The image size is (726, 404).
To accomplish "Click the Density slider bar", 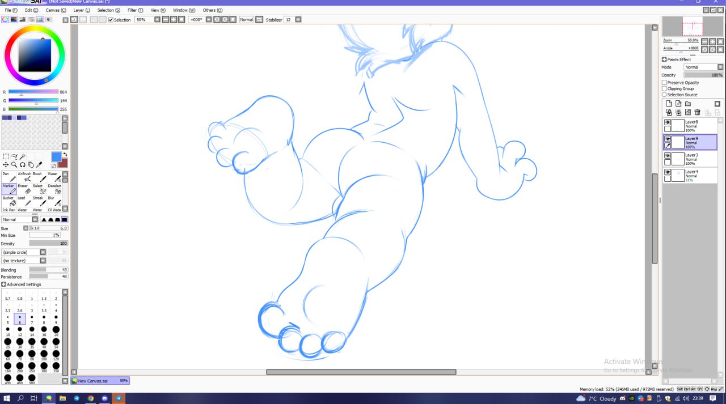I will (48, 244).
